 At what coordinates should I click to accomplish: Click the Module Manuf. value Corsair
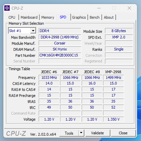(60, 43)
